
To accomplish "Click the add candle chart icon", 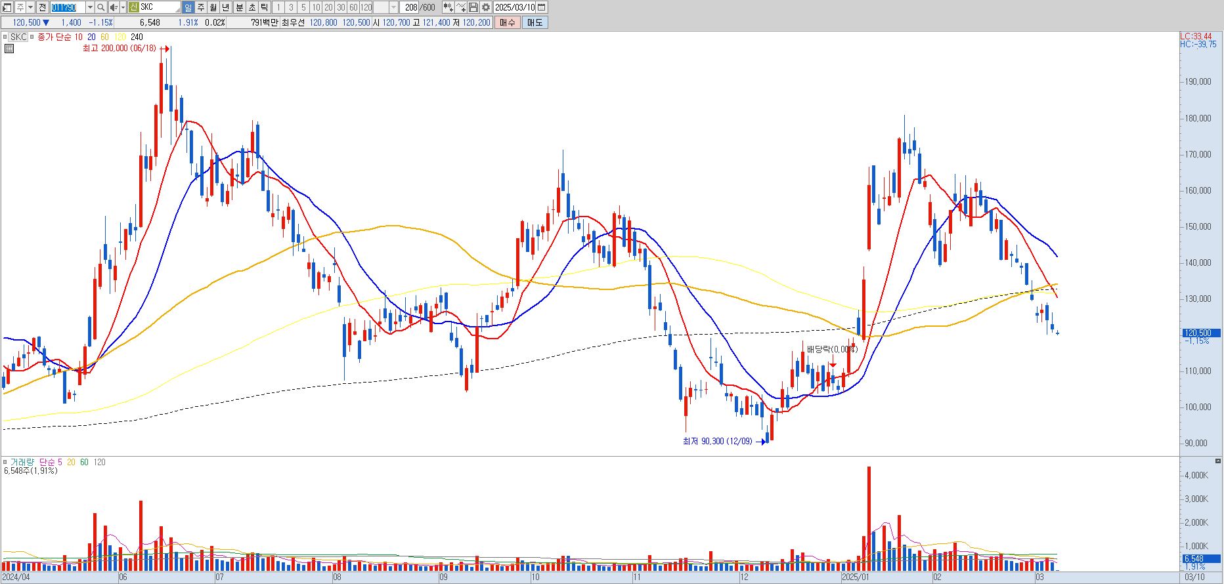I will [448, 7].
